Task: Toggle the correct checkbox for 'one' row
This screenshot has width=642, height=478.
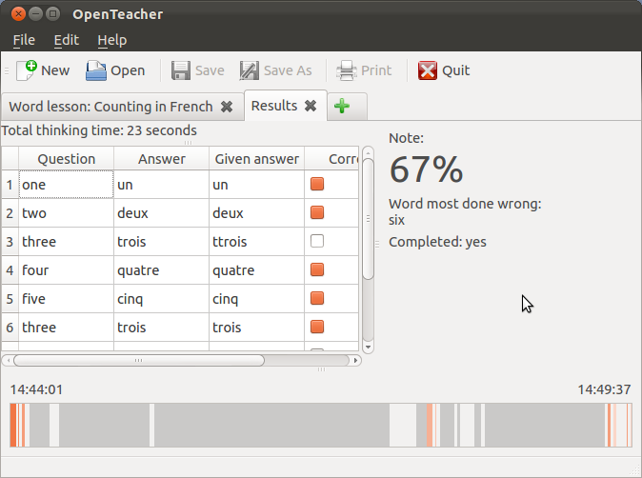Action: tap(317, 184)
